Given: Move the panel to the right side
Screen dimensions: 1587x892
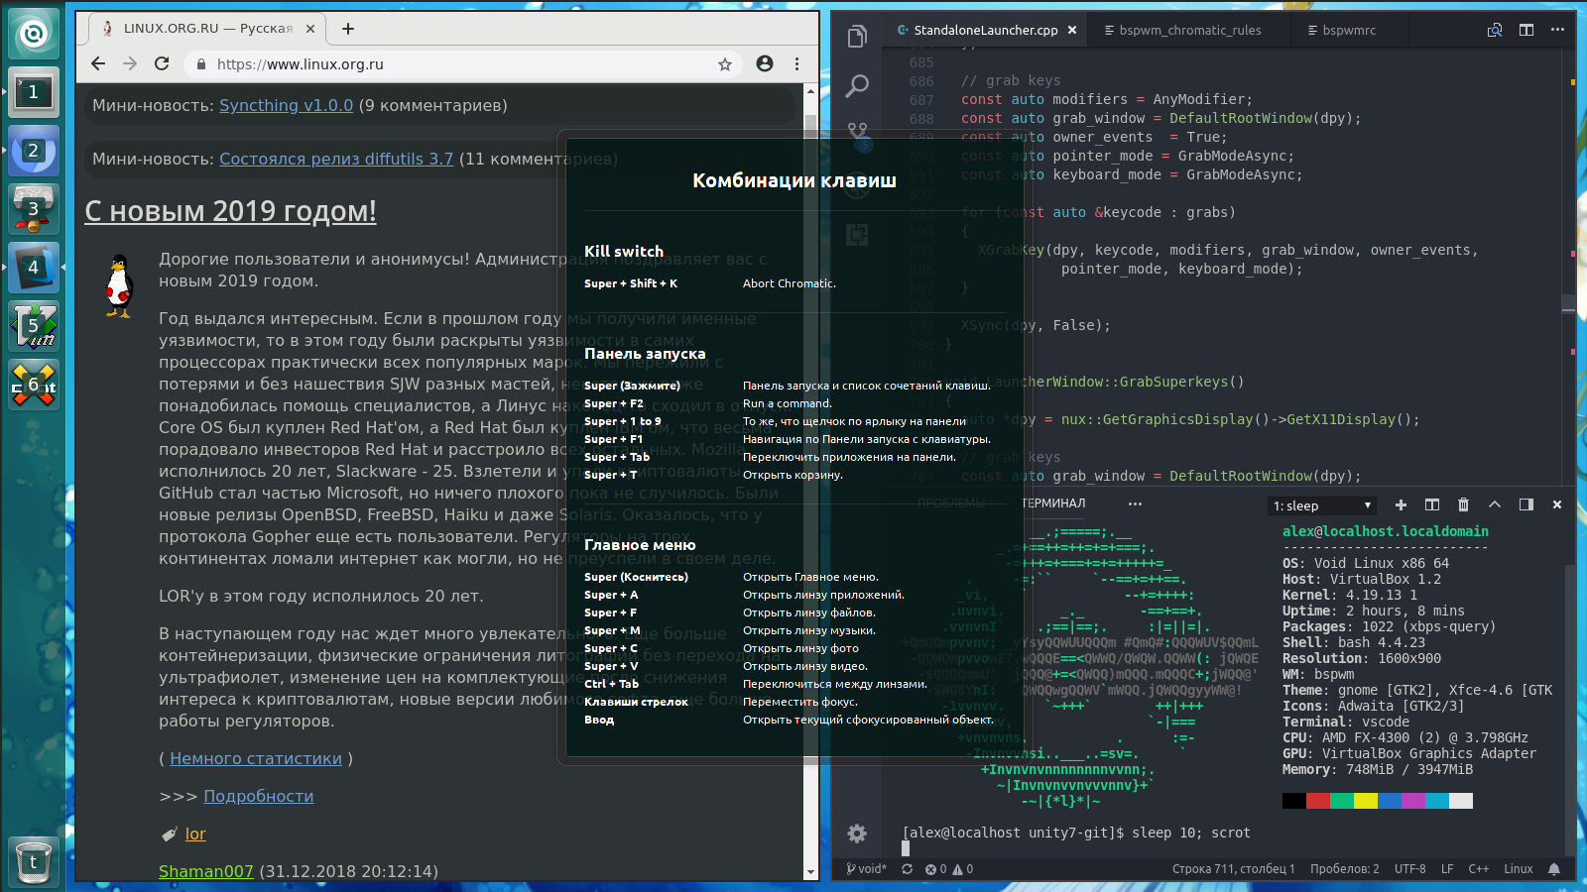Looking at the screenshot, I should [x=1526, y=504].
